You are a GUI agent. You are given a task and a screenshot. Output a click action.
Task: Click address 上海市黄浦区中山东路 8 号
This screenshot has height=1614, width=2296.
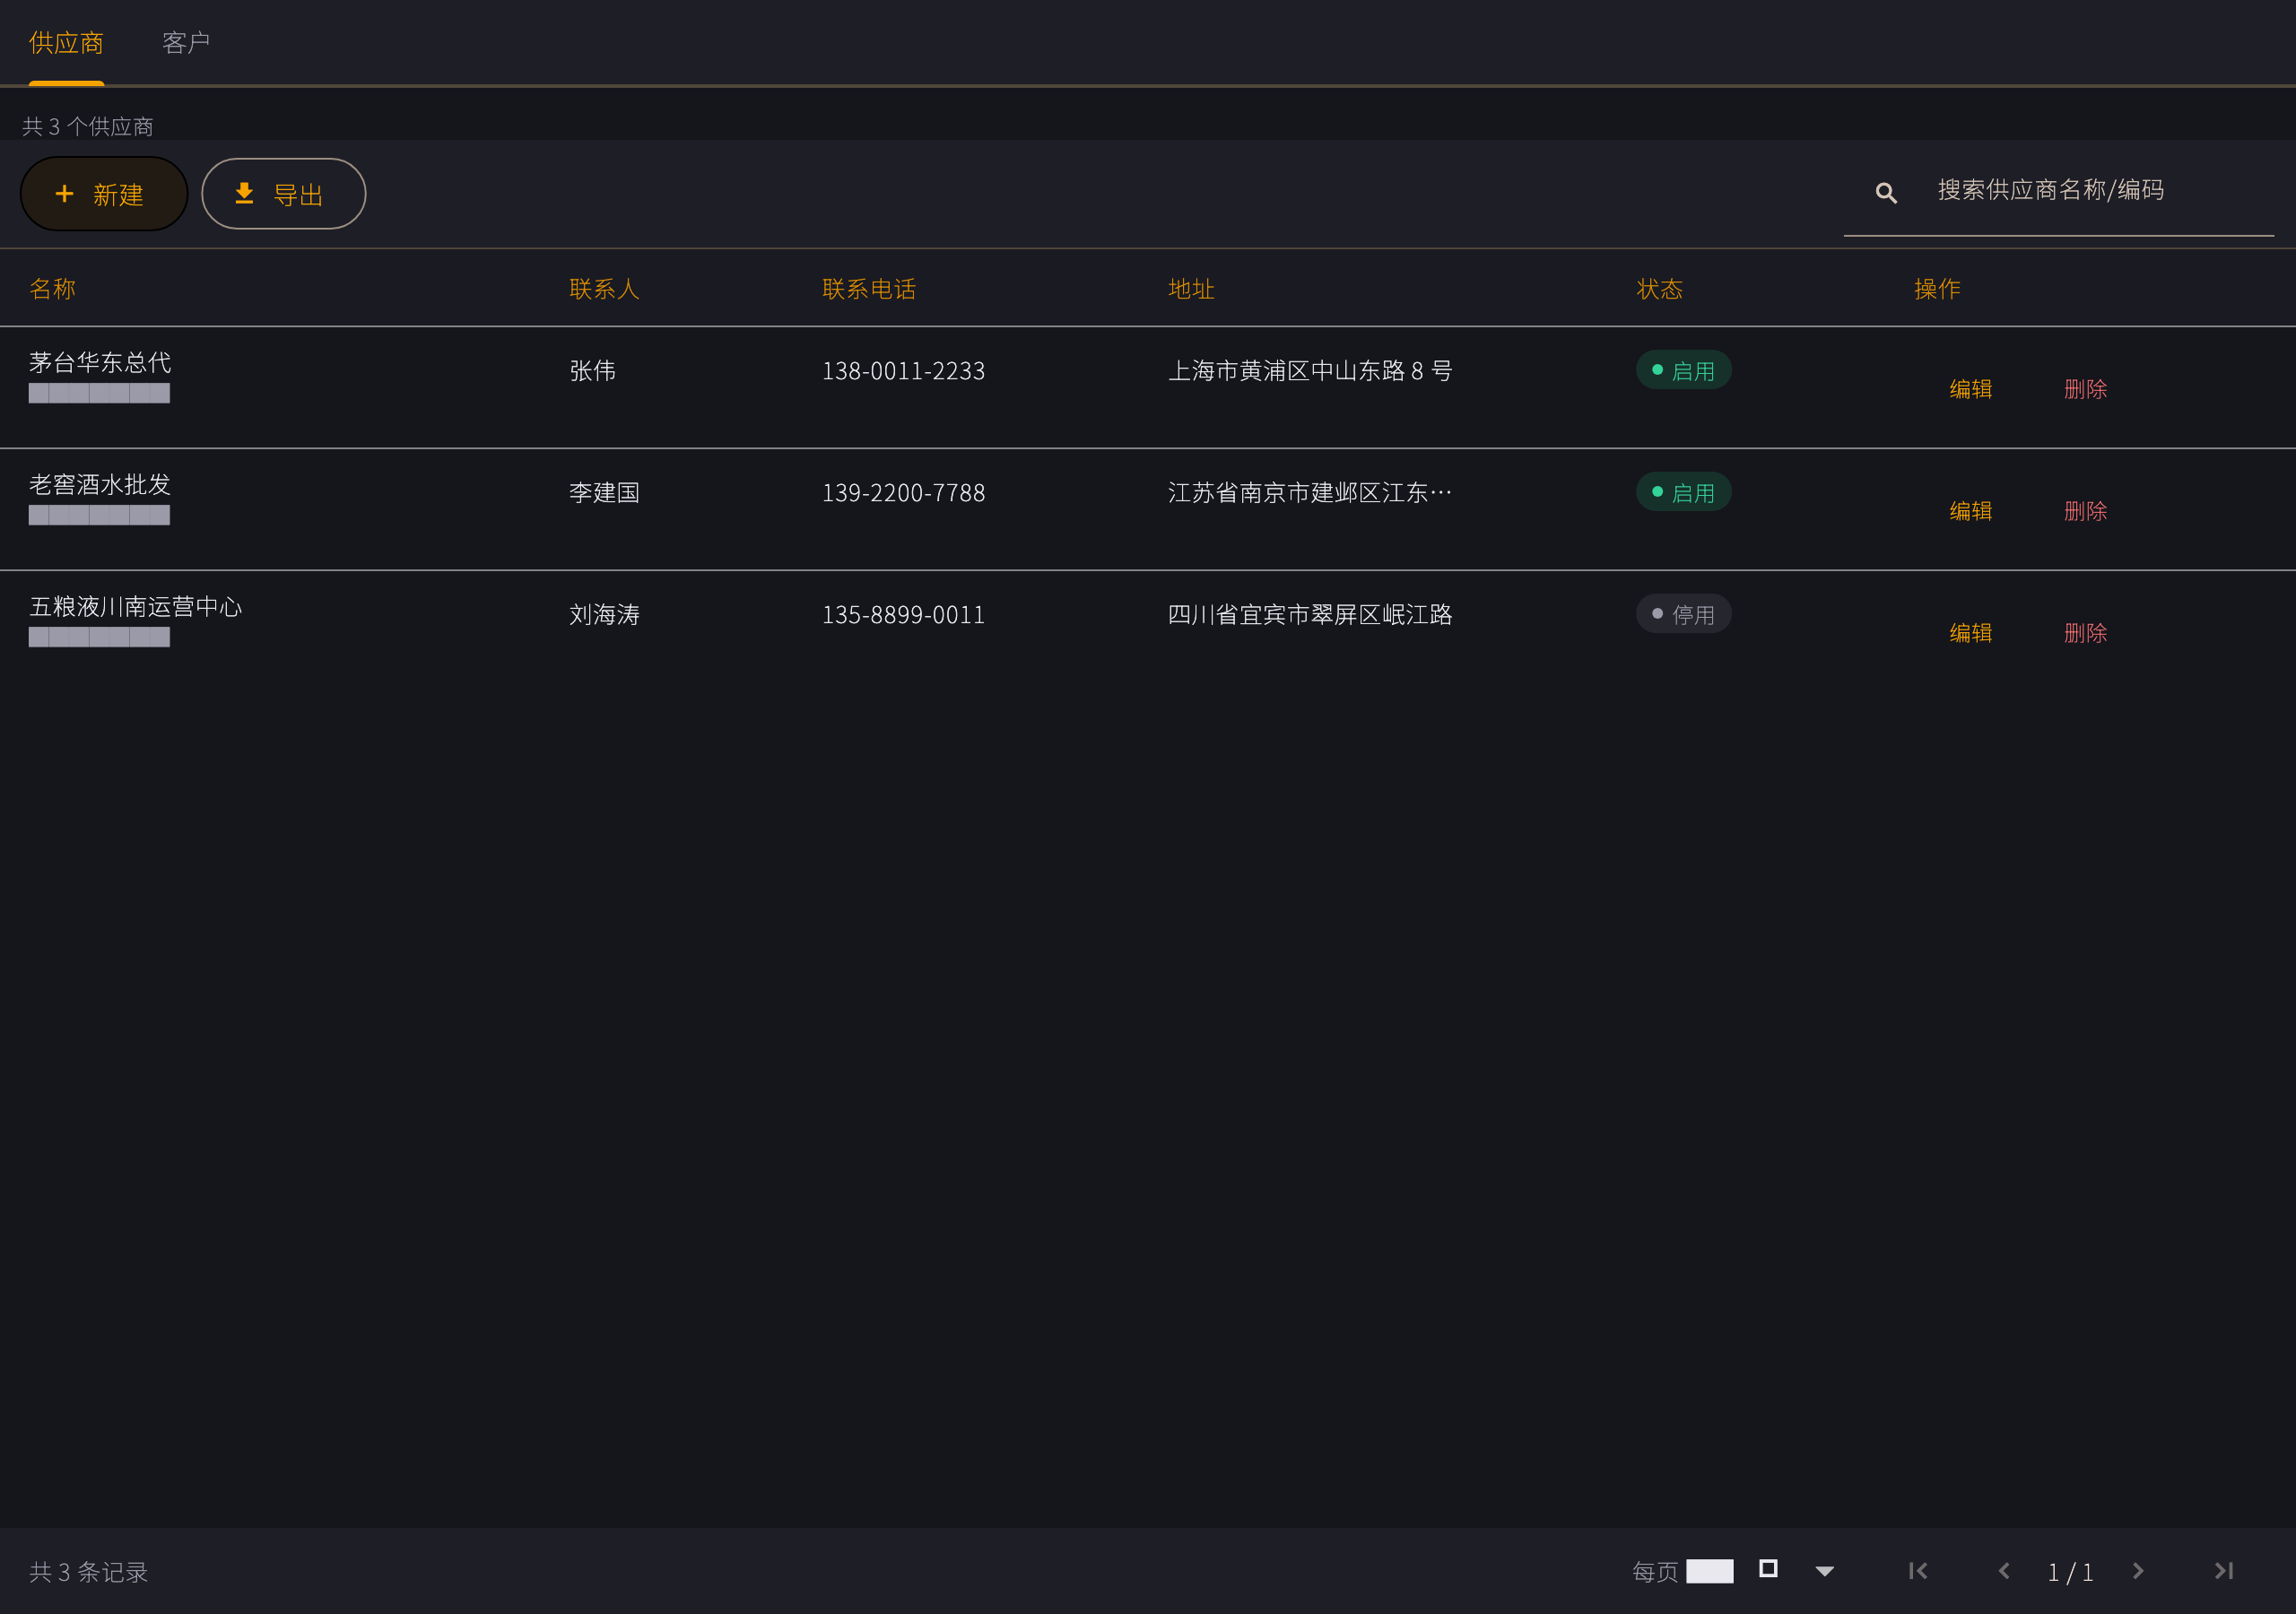(x=1310, y=371)
